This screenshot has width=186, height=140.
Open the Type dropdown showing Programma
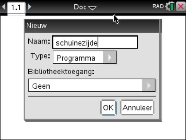click(84, 57)
